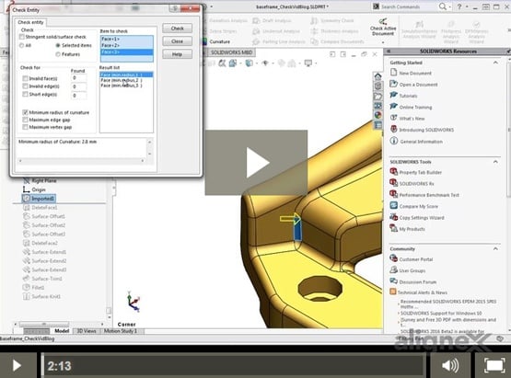Open display settings monitor icon in view toolbar
This screenshot has width=511, height=378.
point(308,63)
